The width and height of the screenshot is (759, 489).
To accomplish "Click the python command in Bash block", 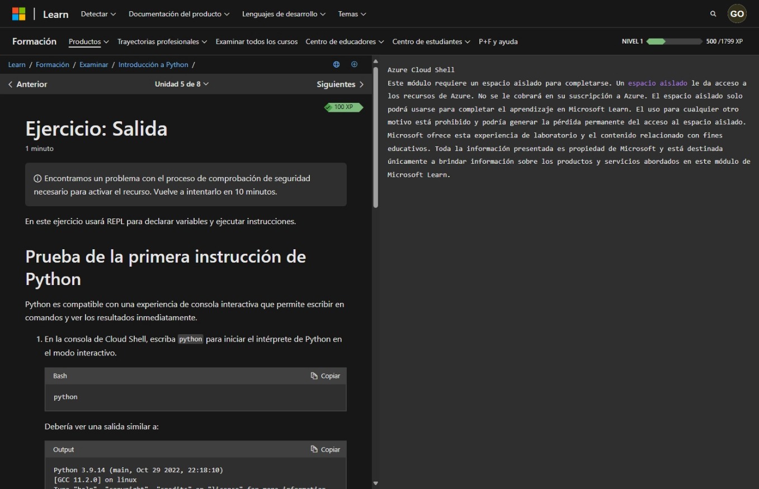I will [x=65, y=397].
